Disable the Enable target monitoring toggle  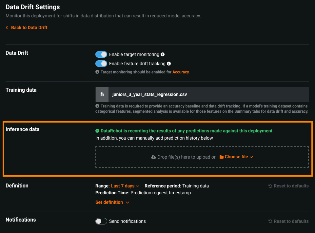[x=101, y=54]
